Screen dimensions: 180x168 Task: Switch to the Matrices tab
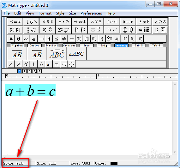[69, 45]
